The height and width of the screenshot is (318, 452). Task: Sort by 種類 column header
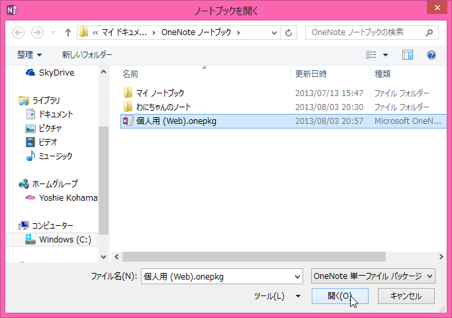(x=383, y=74)
